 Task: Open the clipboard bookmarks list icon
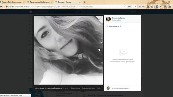coord(152,6)
